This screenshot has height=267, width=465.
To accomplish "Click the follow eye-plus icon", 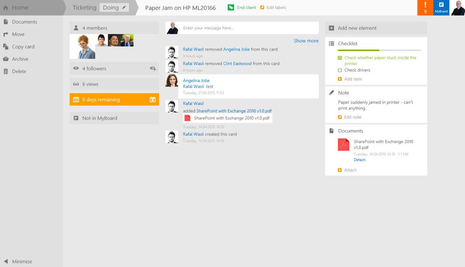I will pos(153,68).
